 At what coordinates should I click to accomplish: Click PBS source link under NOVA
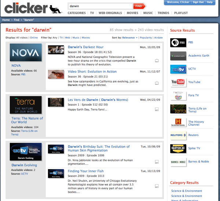coord(23,74)
